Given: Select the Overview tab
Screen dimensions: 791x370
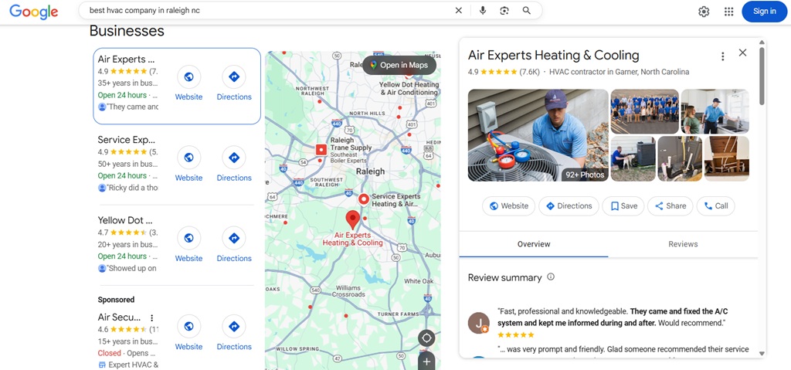Looking at the screenshot, I should 533,244.
